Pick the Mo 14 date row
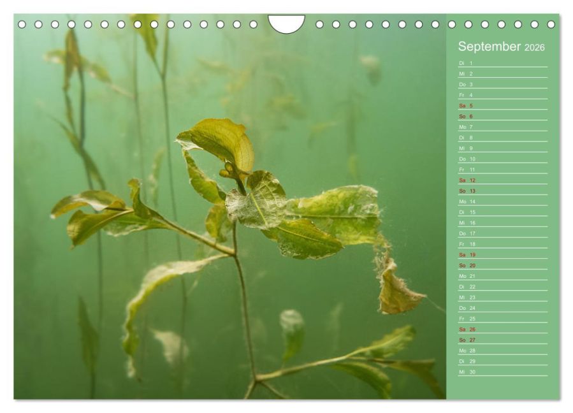This screenshot has width=573, height=413. pyautogui.click(x=503, y=201)
